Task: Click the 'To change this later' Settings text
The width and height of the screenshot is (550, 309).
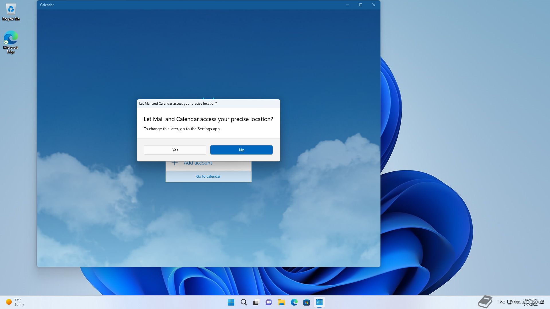Action: 182,129
